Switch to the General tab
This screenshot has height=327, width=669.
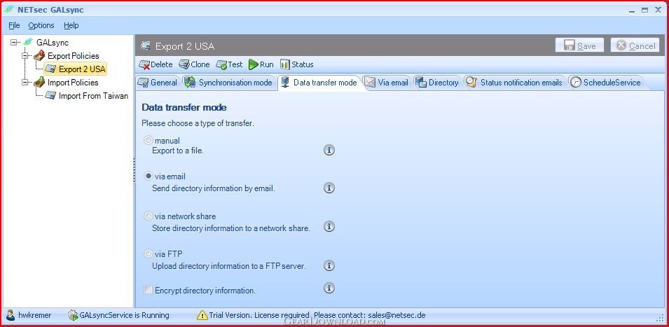coord(158,83)
